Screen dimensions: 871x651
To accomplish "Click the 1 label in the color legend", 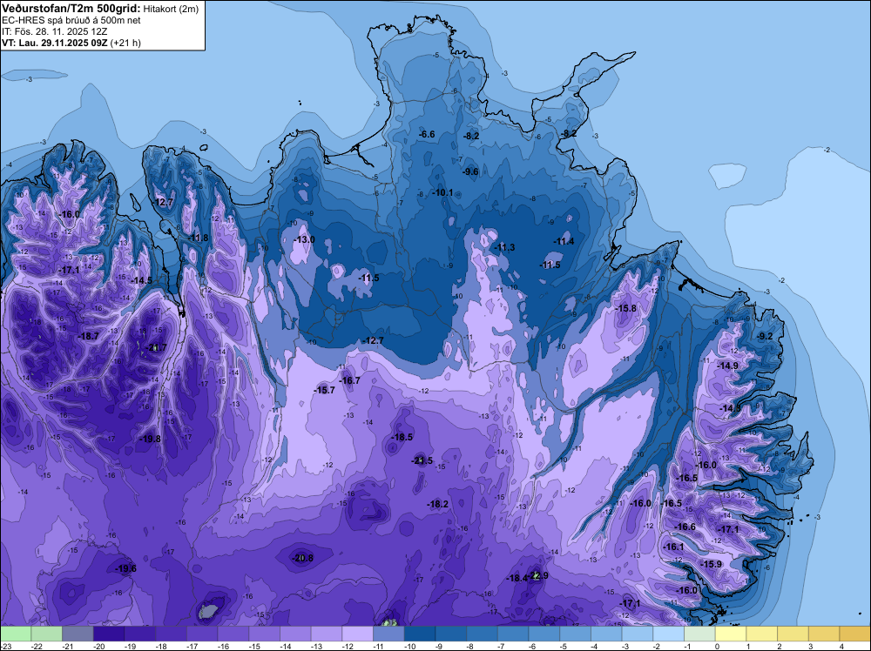I will pos(748,646).
